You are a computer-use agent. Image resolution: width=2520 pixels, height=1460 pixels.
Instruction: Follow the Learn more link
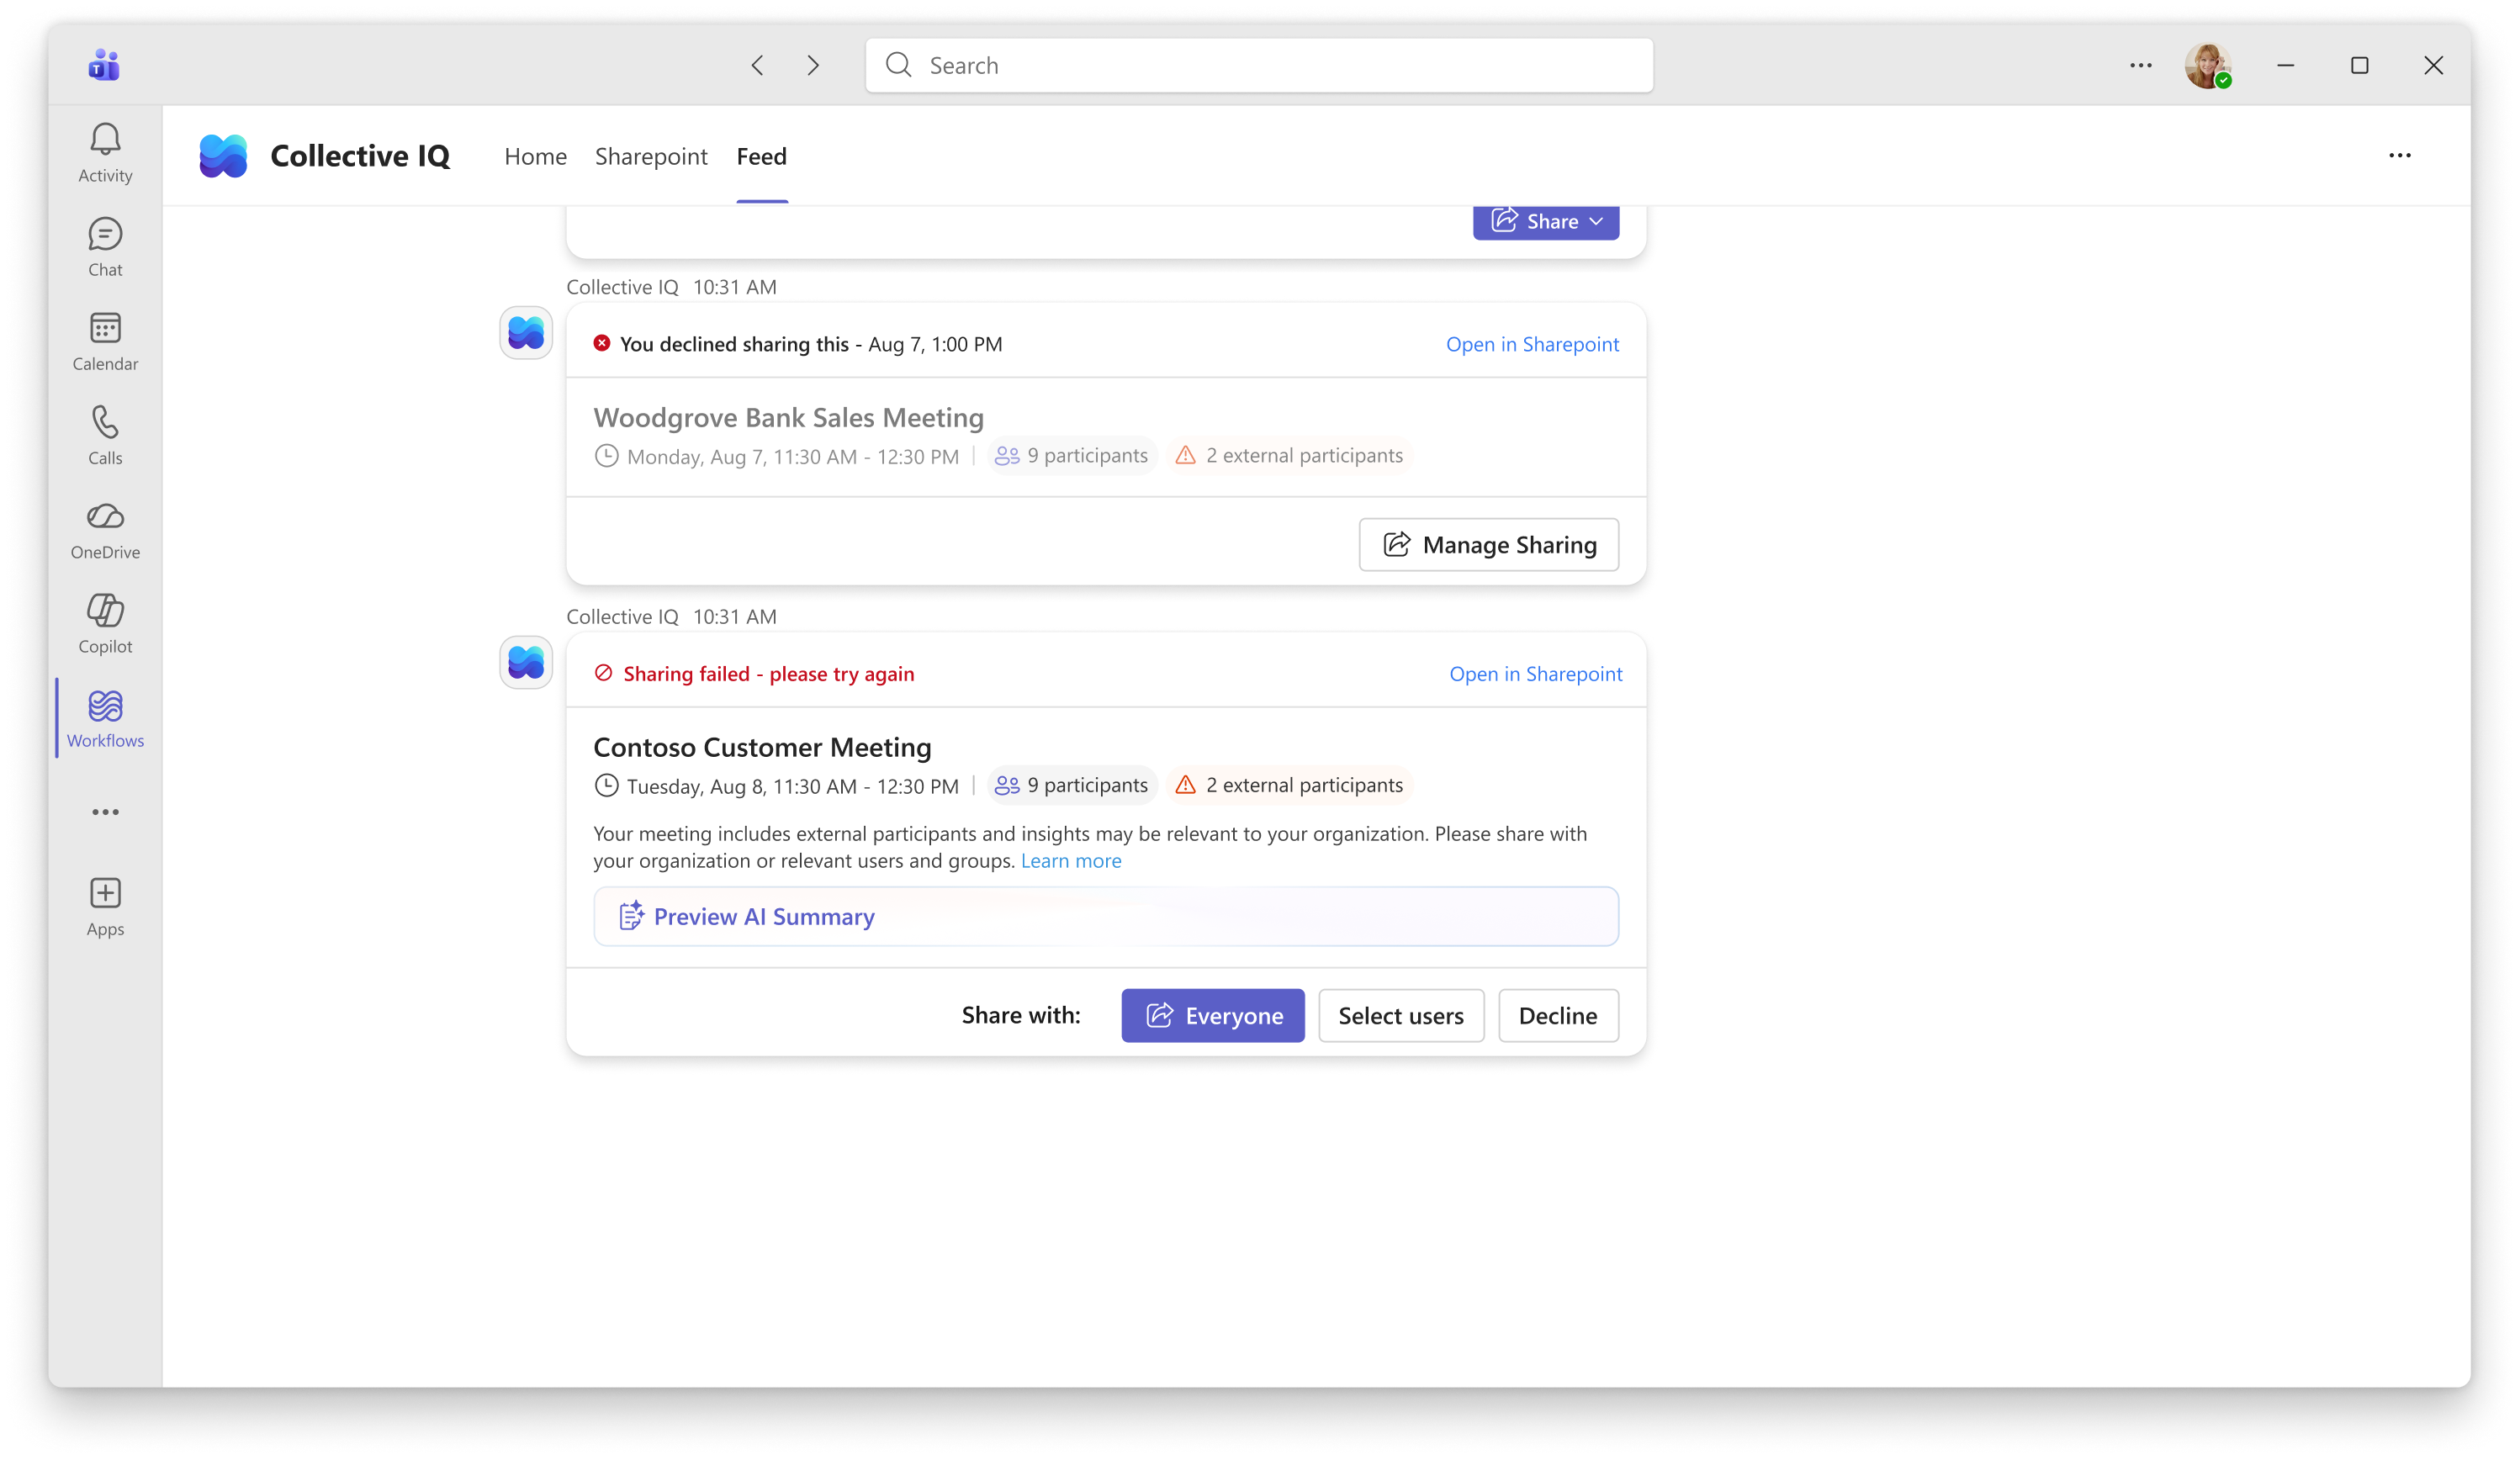[x=1071, y=860]
